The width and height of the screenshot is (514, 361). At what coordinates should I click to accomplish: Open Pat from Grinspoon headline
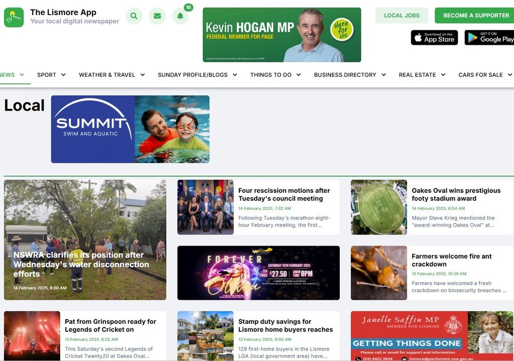(110, 325)
